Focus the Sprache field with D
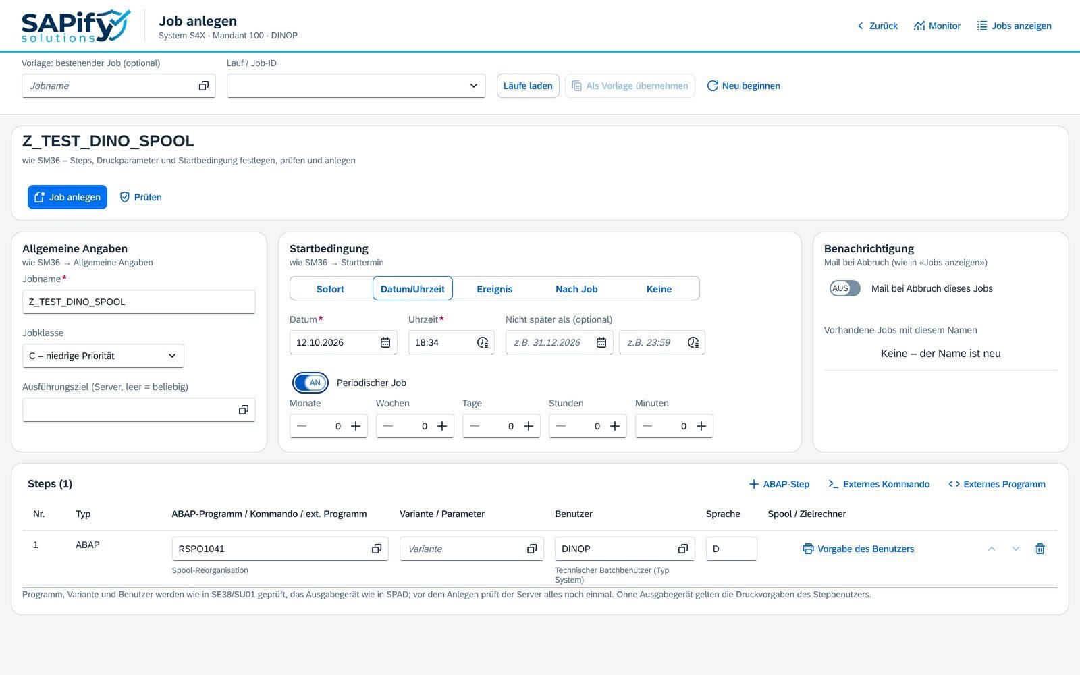This screenshot has width=1080, height=675. click(x=732, y=549)
